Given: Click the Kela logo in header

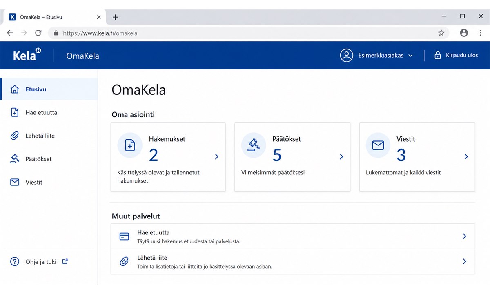Looking at the screenshot, I should point(27,55).
